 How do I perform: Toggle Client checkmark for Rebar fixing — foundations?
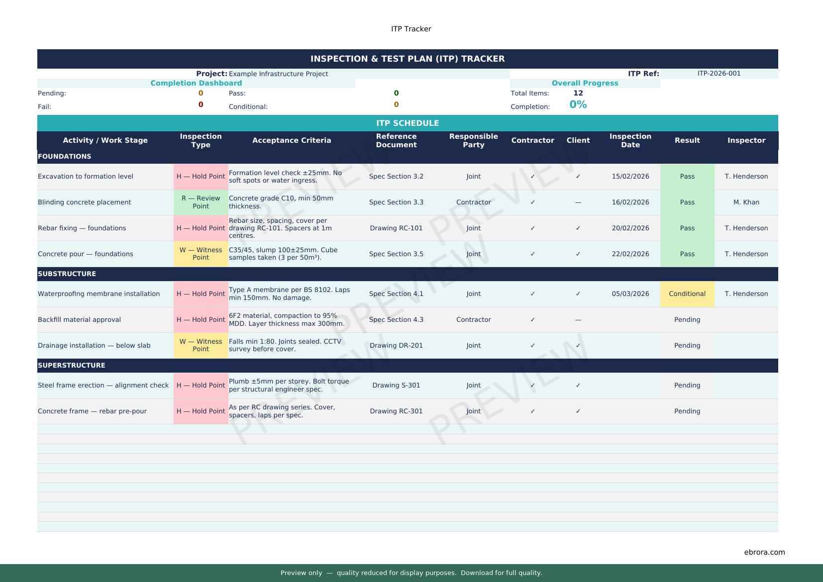578,228
